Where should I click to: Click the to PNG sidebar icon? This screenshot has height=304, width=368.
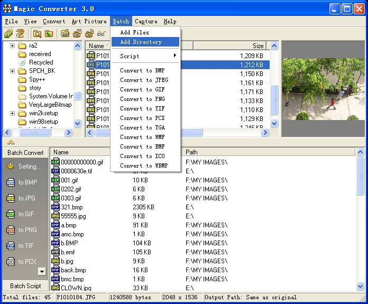click(x=11, y=230)
